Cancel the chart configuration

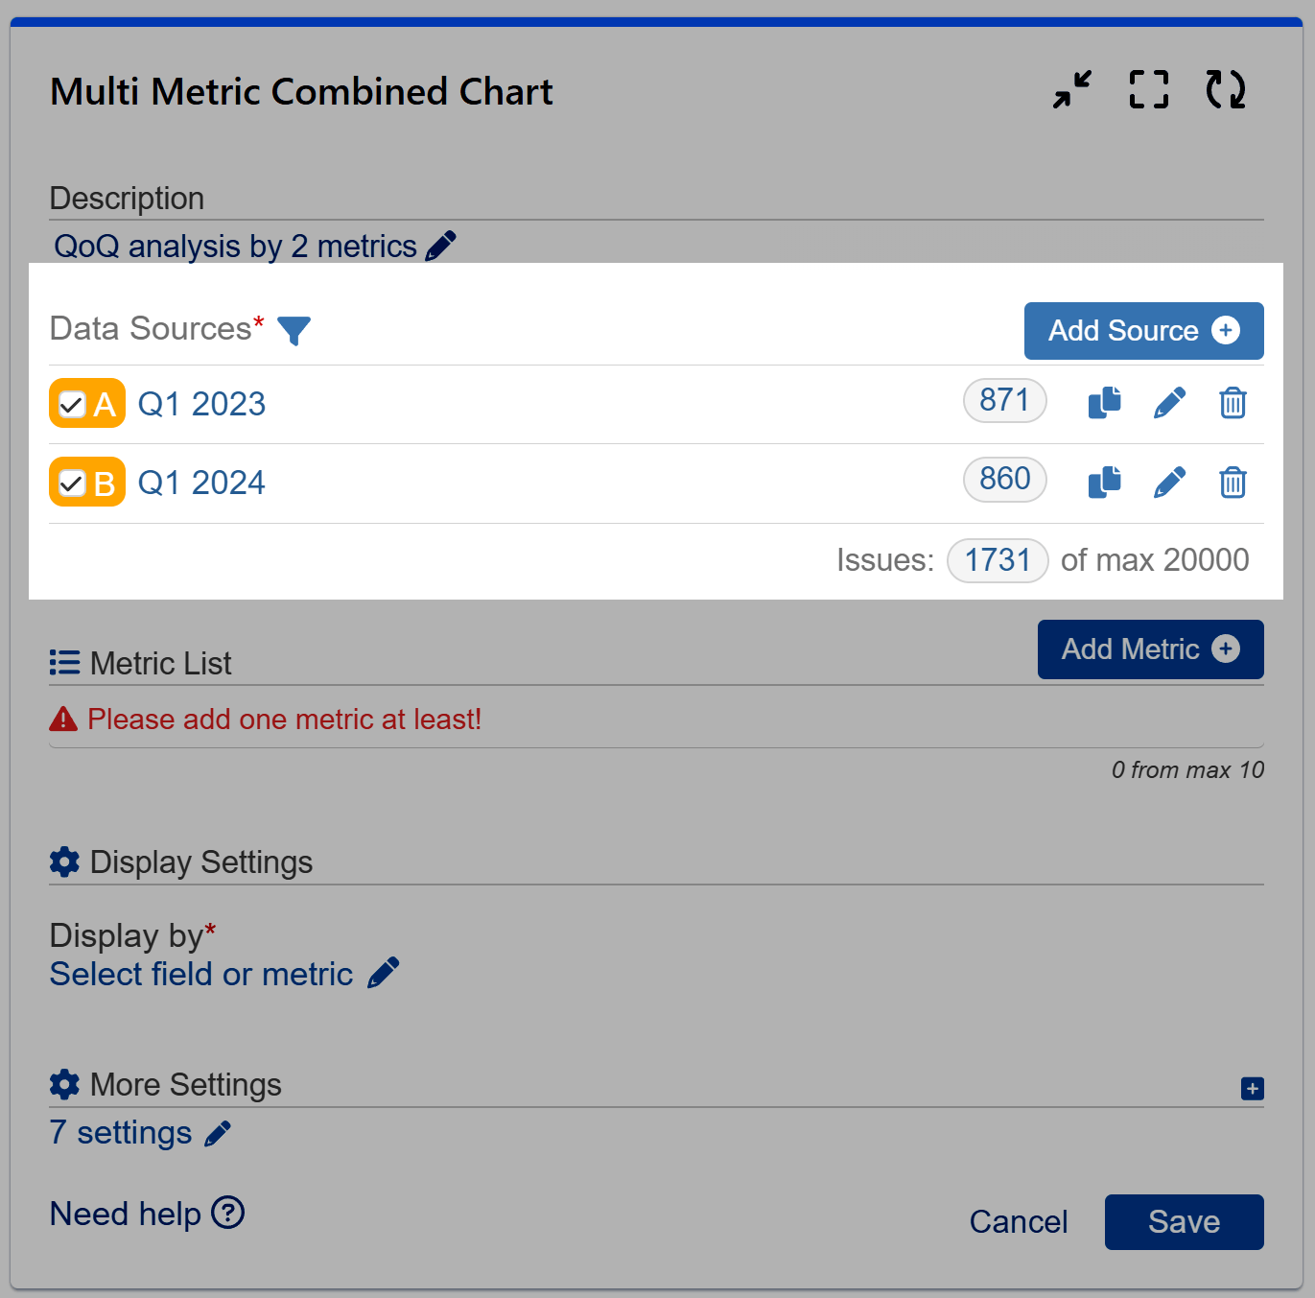pyautogui.click(x=1018, y=1221)
